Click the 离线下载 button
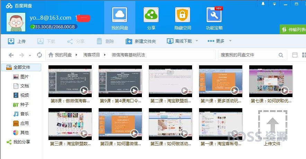 (x=179, y=41)
